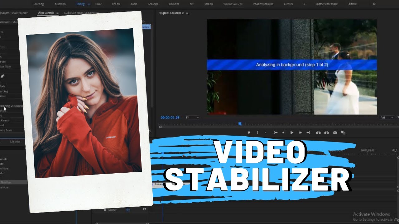Step back one frame in Program monitor
The width and height of the screenshot is (399, 224).
coord(284,133)
